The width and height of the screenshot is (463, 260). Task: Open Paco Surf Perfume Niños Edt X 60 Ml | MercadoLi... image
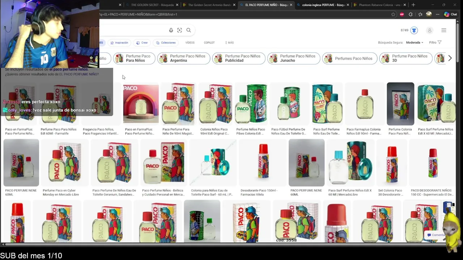[436, 104]
